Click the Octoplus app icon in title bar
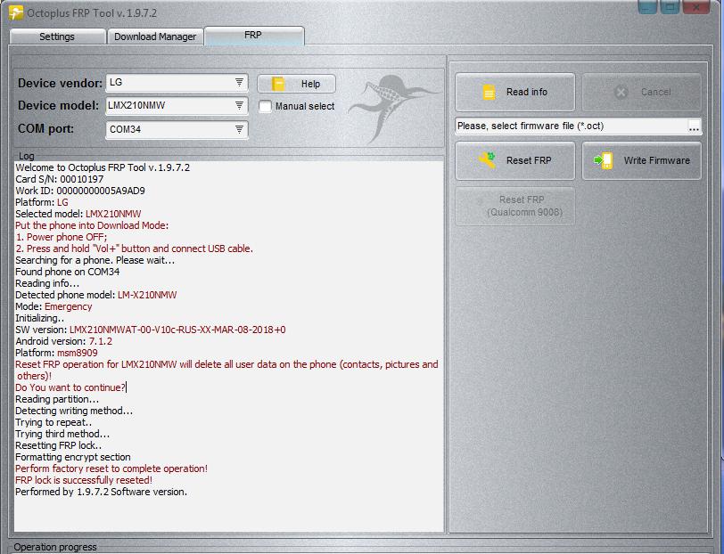 coord(16,12)
